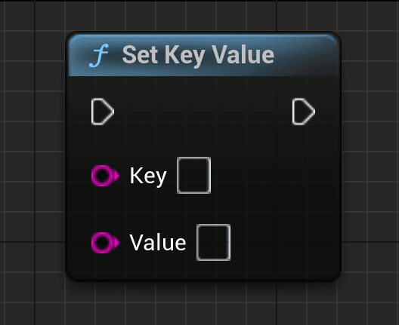Click dark node body beside Key input

(x=275, y=176)
